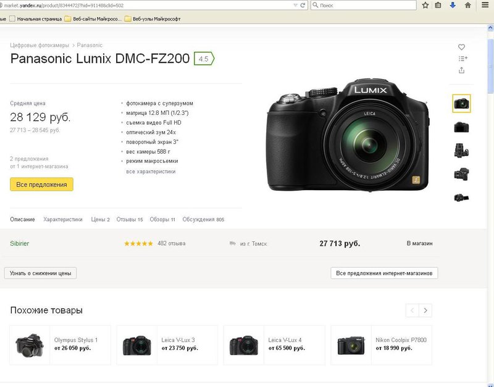
Task: Open the browser hamburger menu
Action: [x=484, y=6]
